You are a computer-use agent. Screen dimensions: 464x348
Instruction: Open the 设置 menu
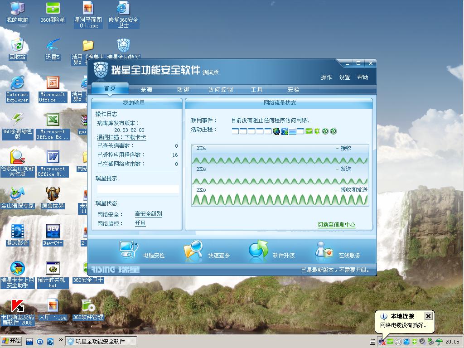point(344,77)
